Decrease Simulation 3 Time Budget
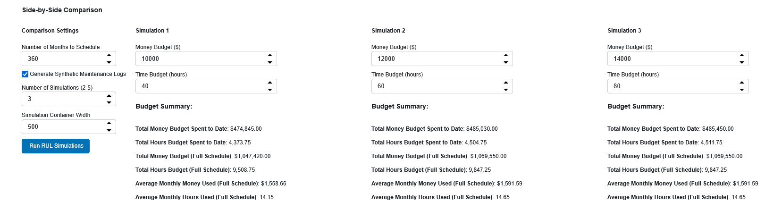Viewport: 765px width, 210px height. click(742, 90)
